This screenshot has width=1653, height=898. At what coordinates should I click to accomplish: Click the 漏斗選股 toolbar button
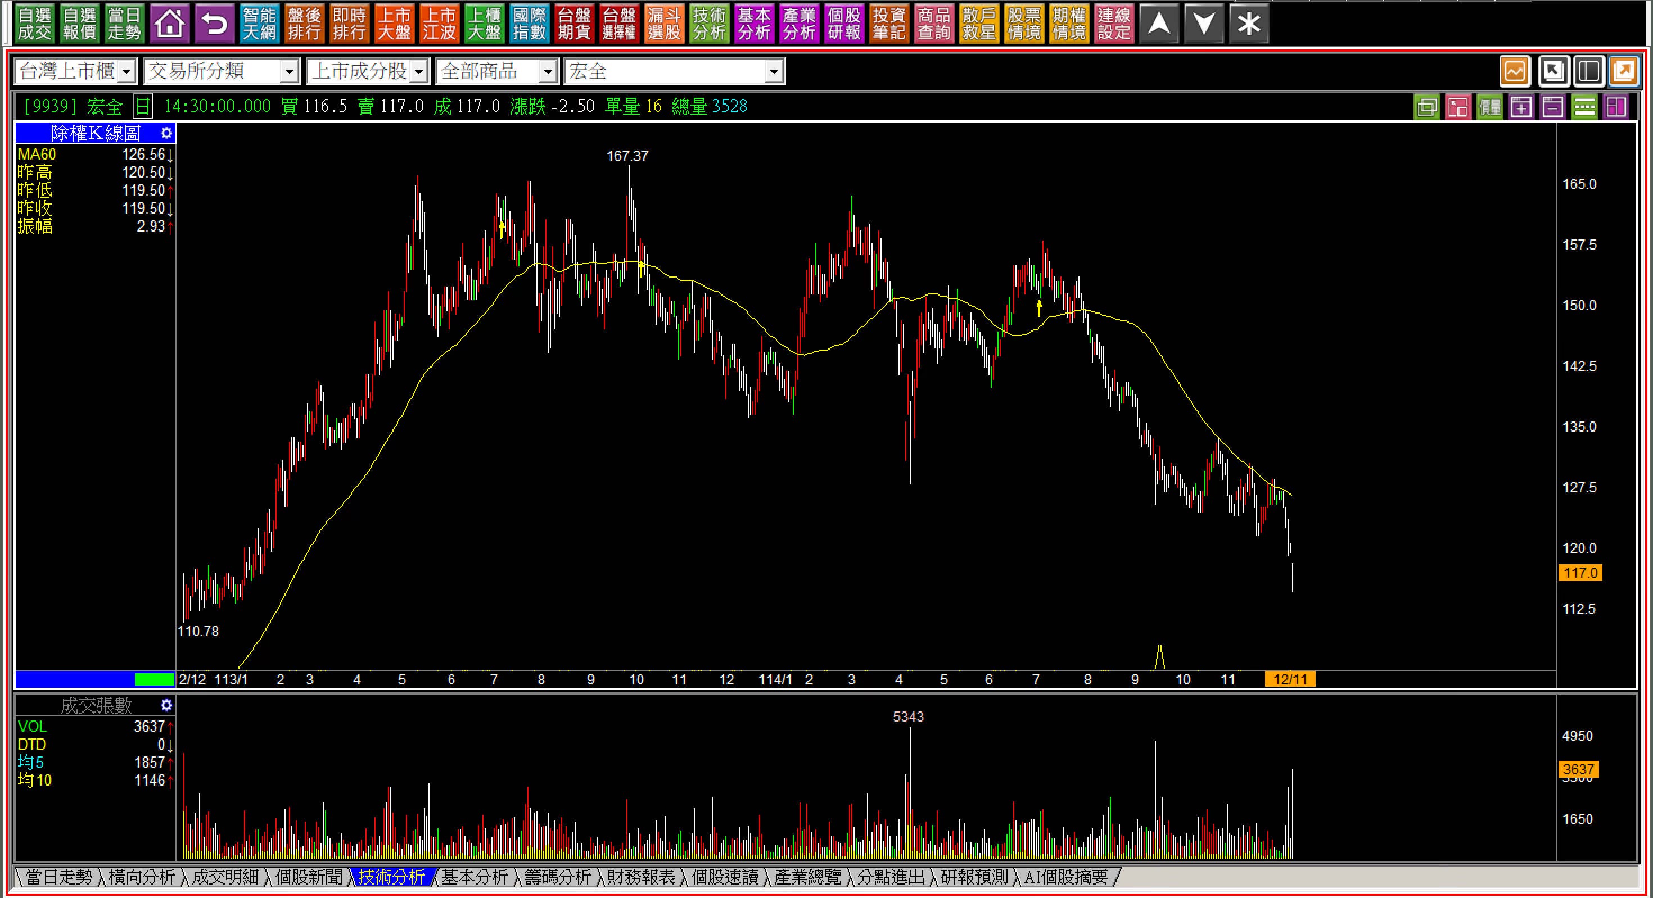(663, 24)
